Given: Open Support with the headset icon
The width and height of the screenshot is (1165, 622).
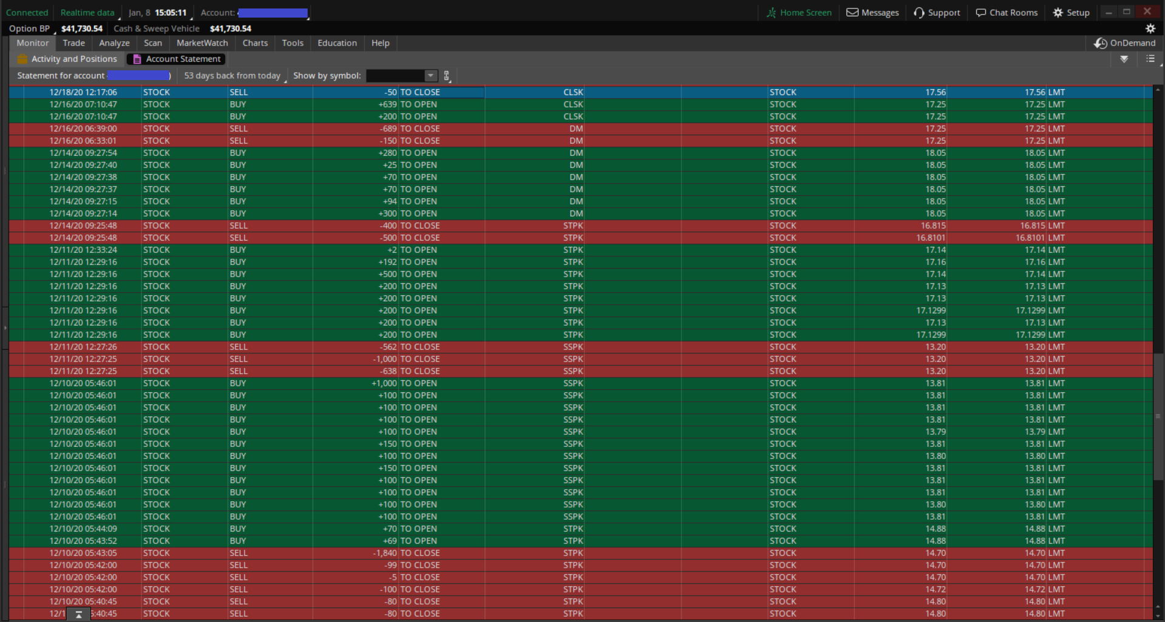Looking at the screenshot, I should [x=937, y=12].
